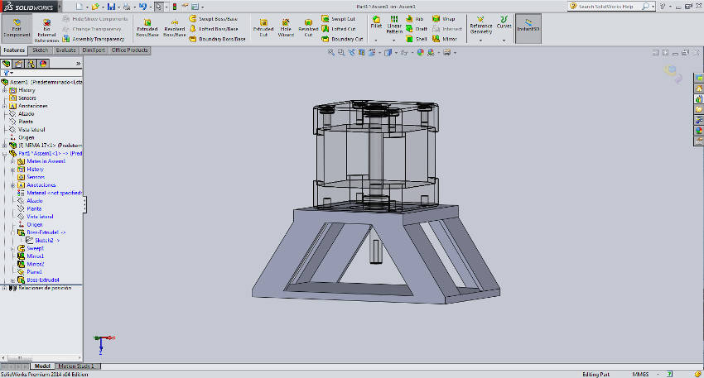Switch to the Office Products tab
Image resolution: width=704 pixels, height=378 pixels.
pos(129,50)
